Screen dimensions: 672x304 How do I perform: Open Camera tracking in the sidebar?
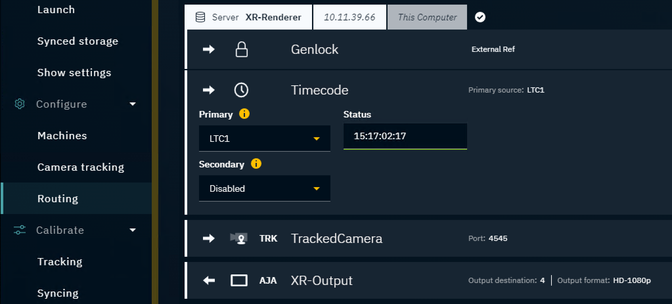click(81, 167)
